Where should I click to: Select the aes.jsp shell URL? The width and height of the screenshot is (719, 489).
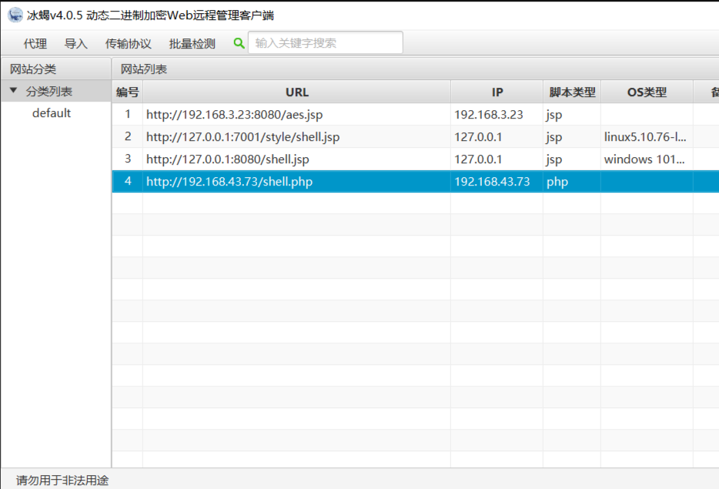click(x=234, y=115)
